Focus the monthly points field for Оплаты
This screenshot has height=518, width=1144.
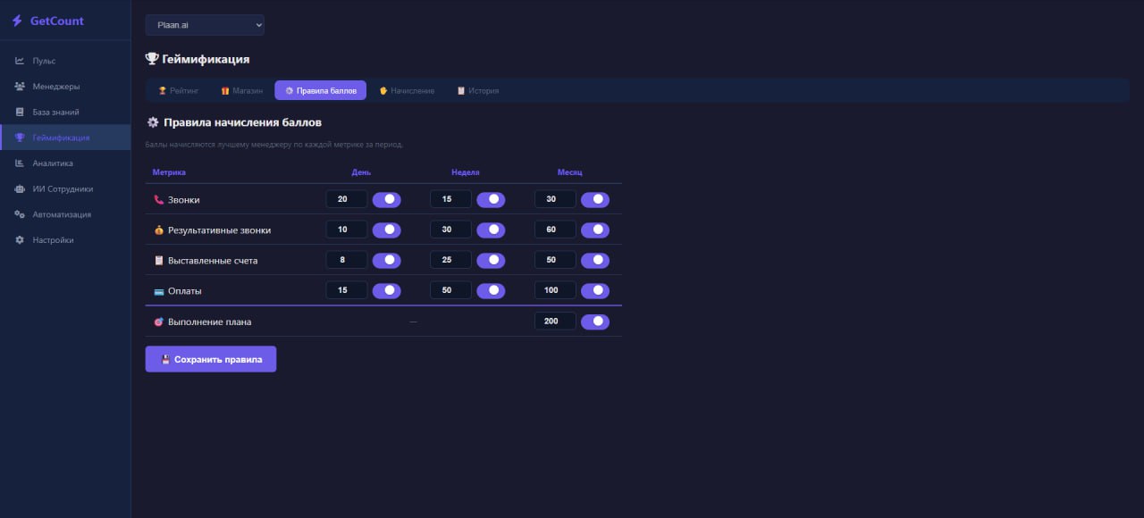pos(554,290)
